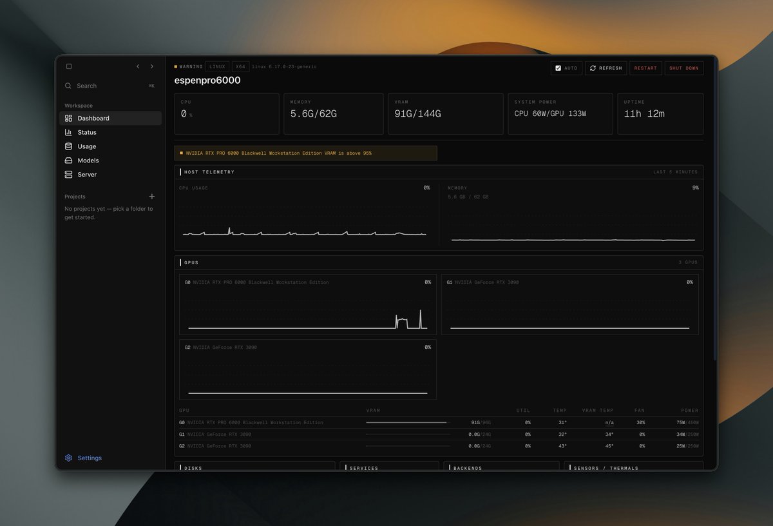Click the n/a VRAM temp value
The width and height of the screenshot is (773, 526).
[609, 423]
